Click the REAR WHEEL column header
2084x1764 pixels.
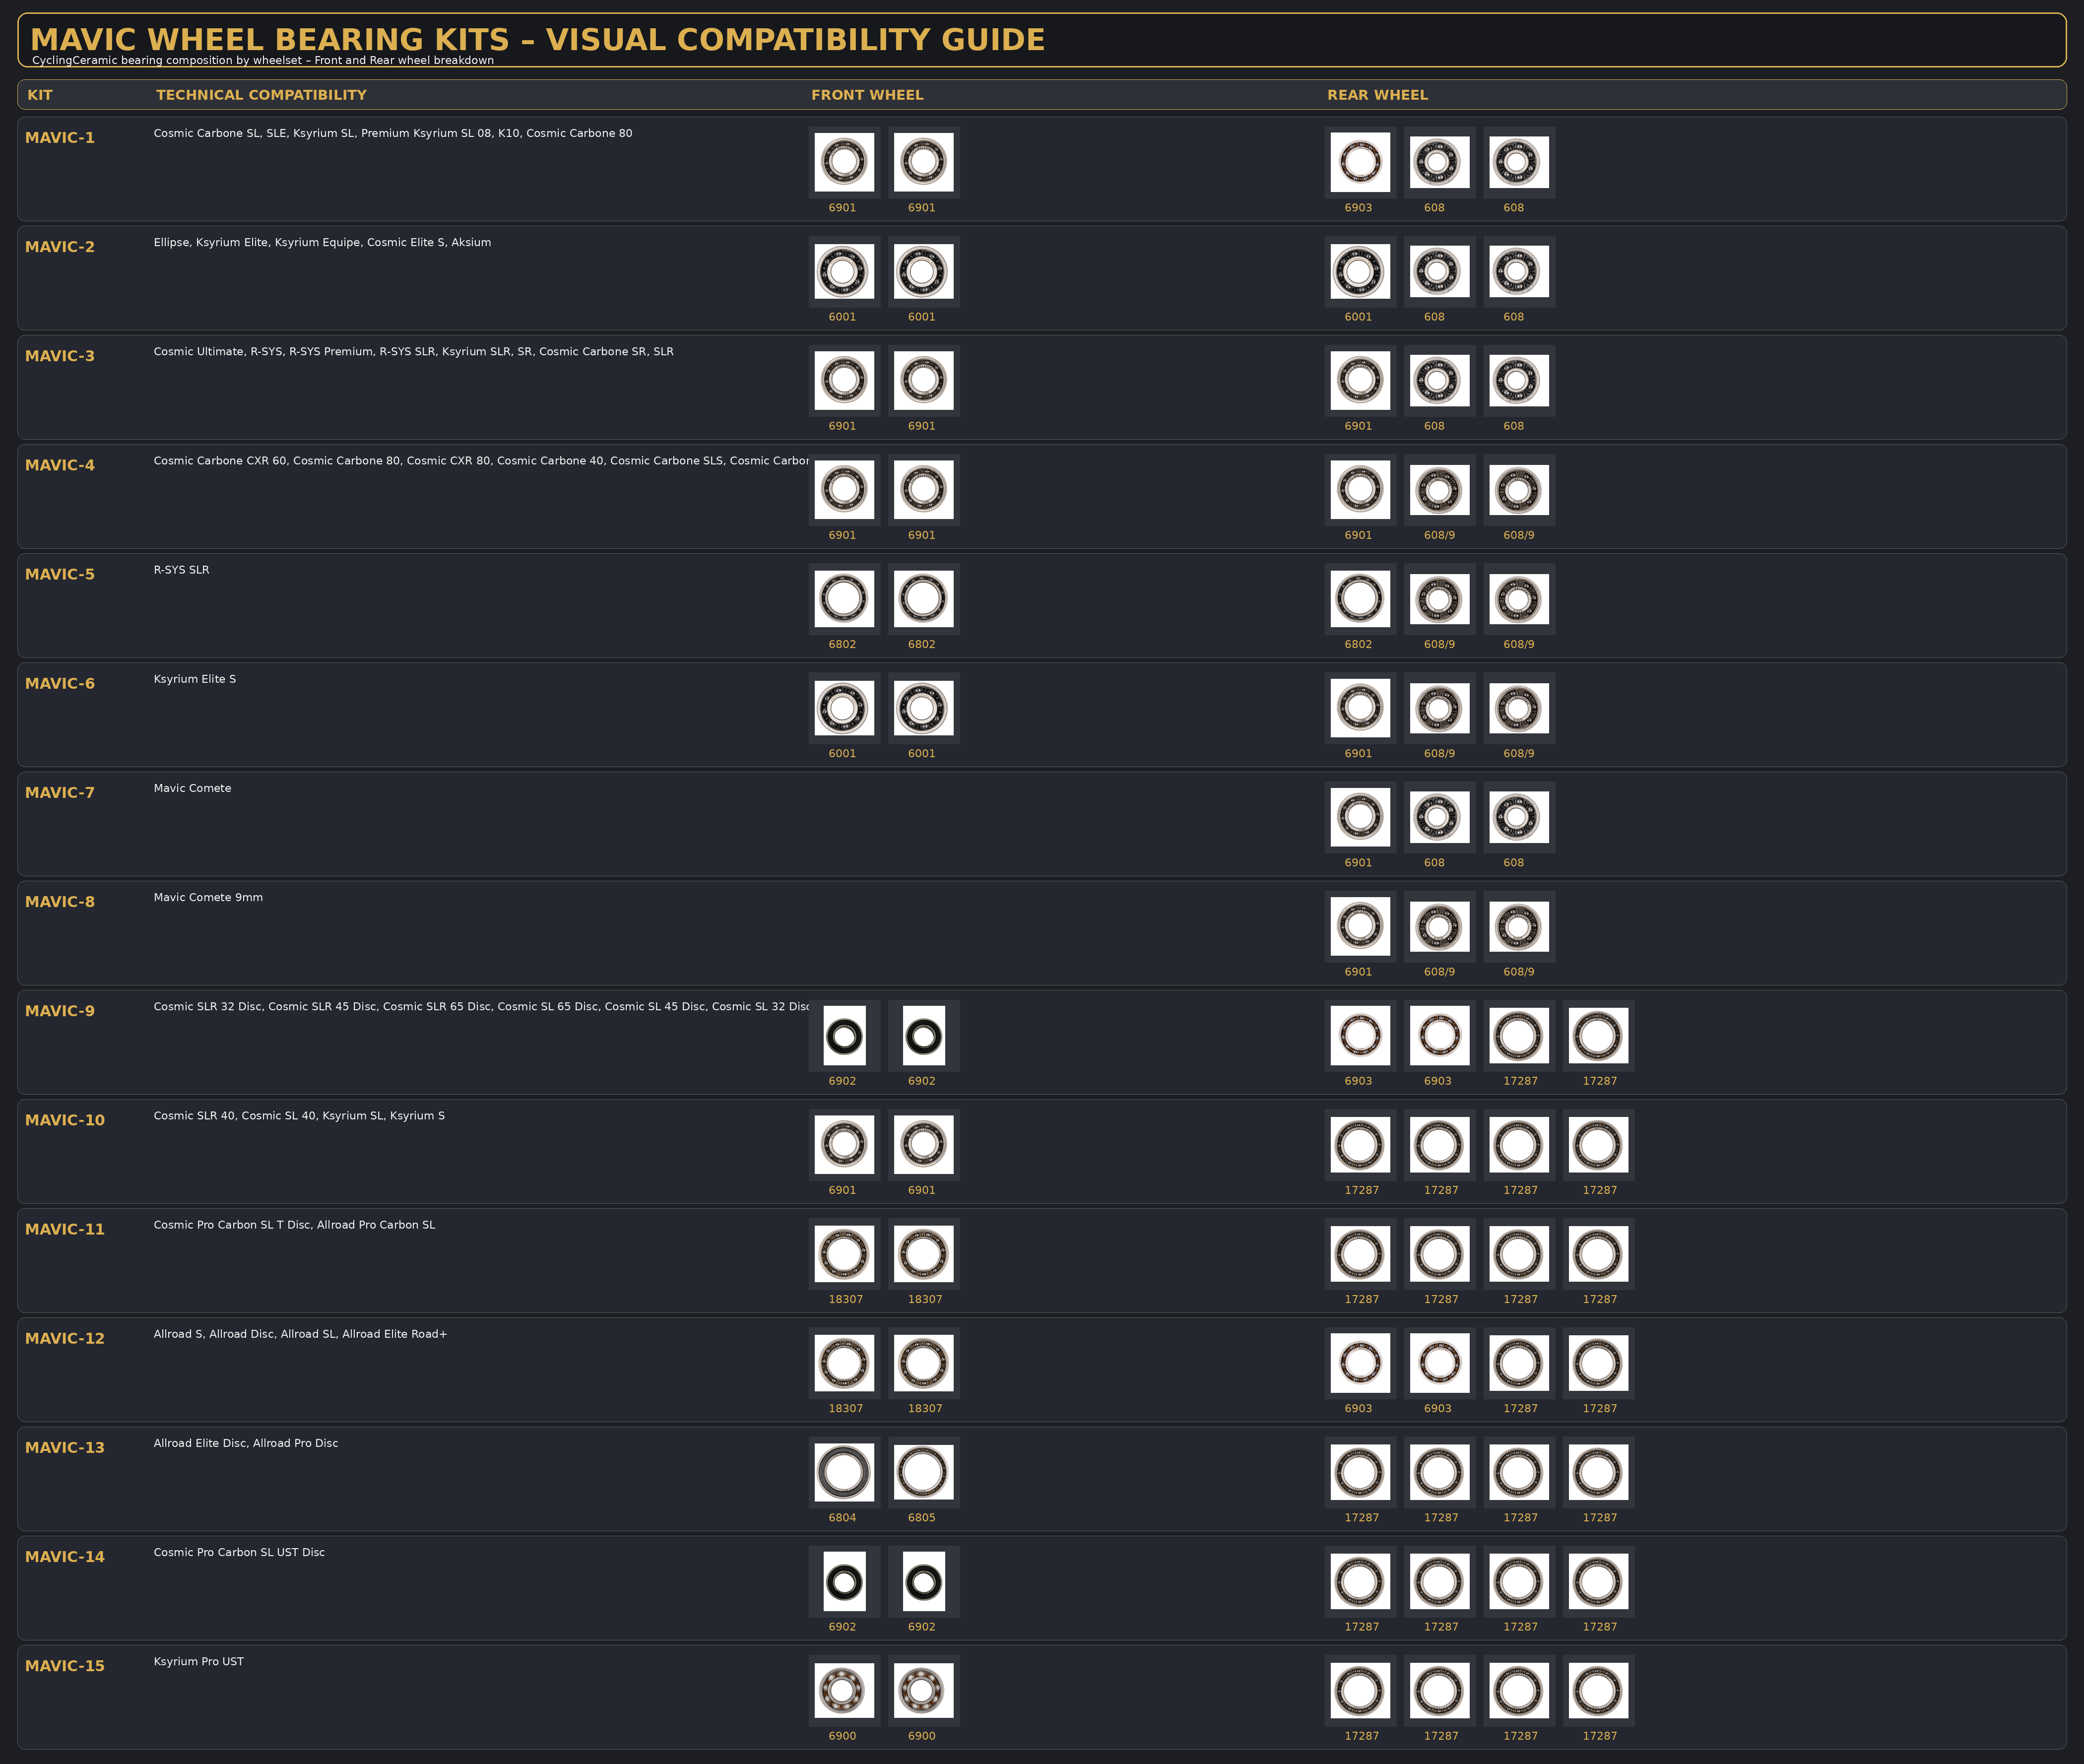(1377, 95)
